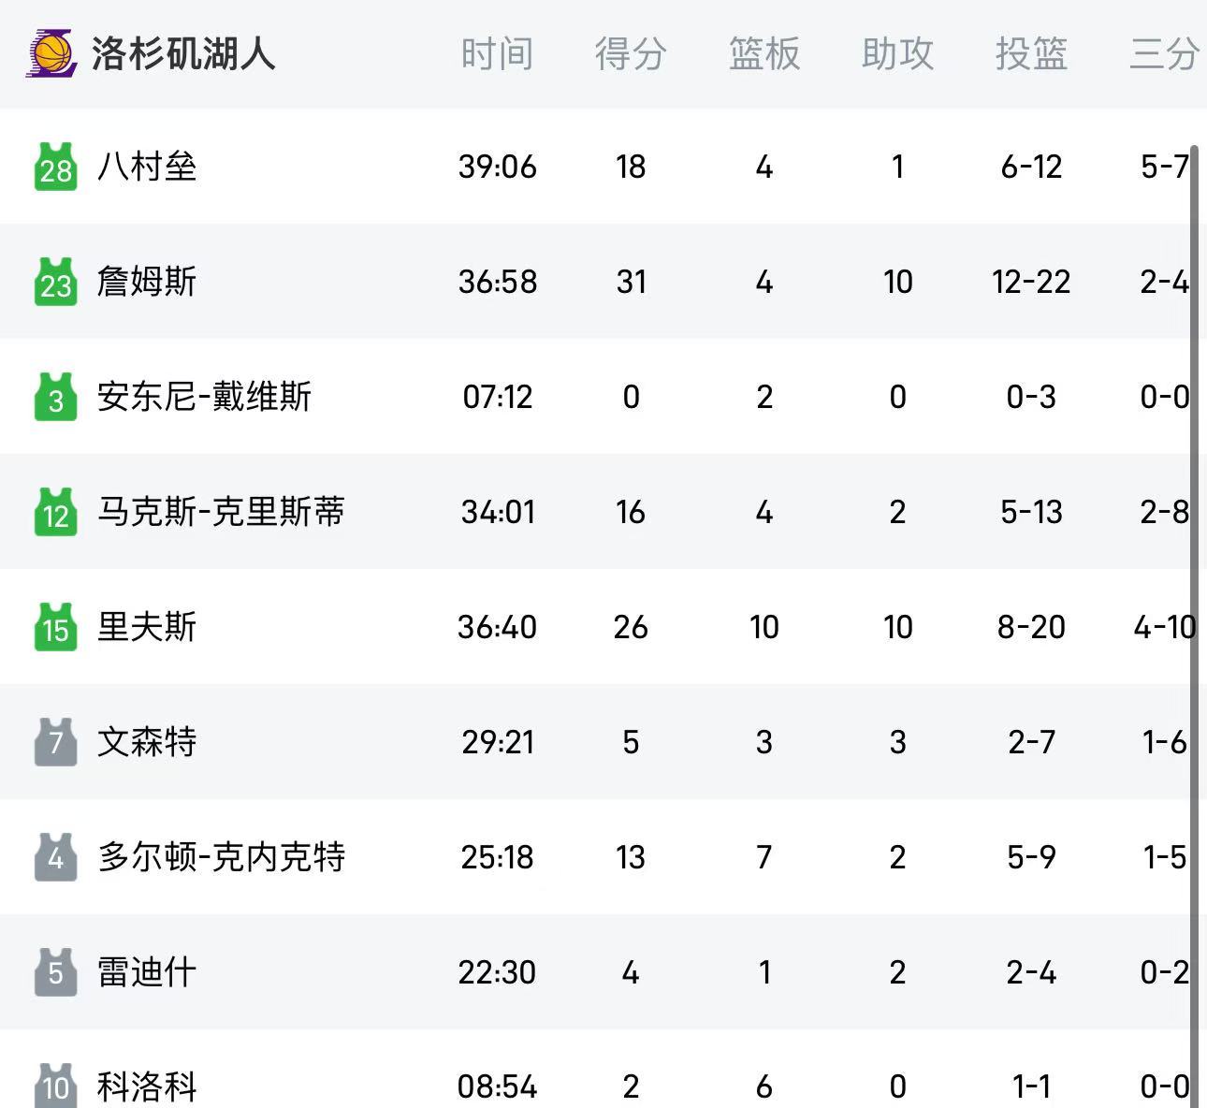Select the green jersey number 23 icon
This screenshot has width=1207, height=1108.
click(55, 282)
